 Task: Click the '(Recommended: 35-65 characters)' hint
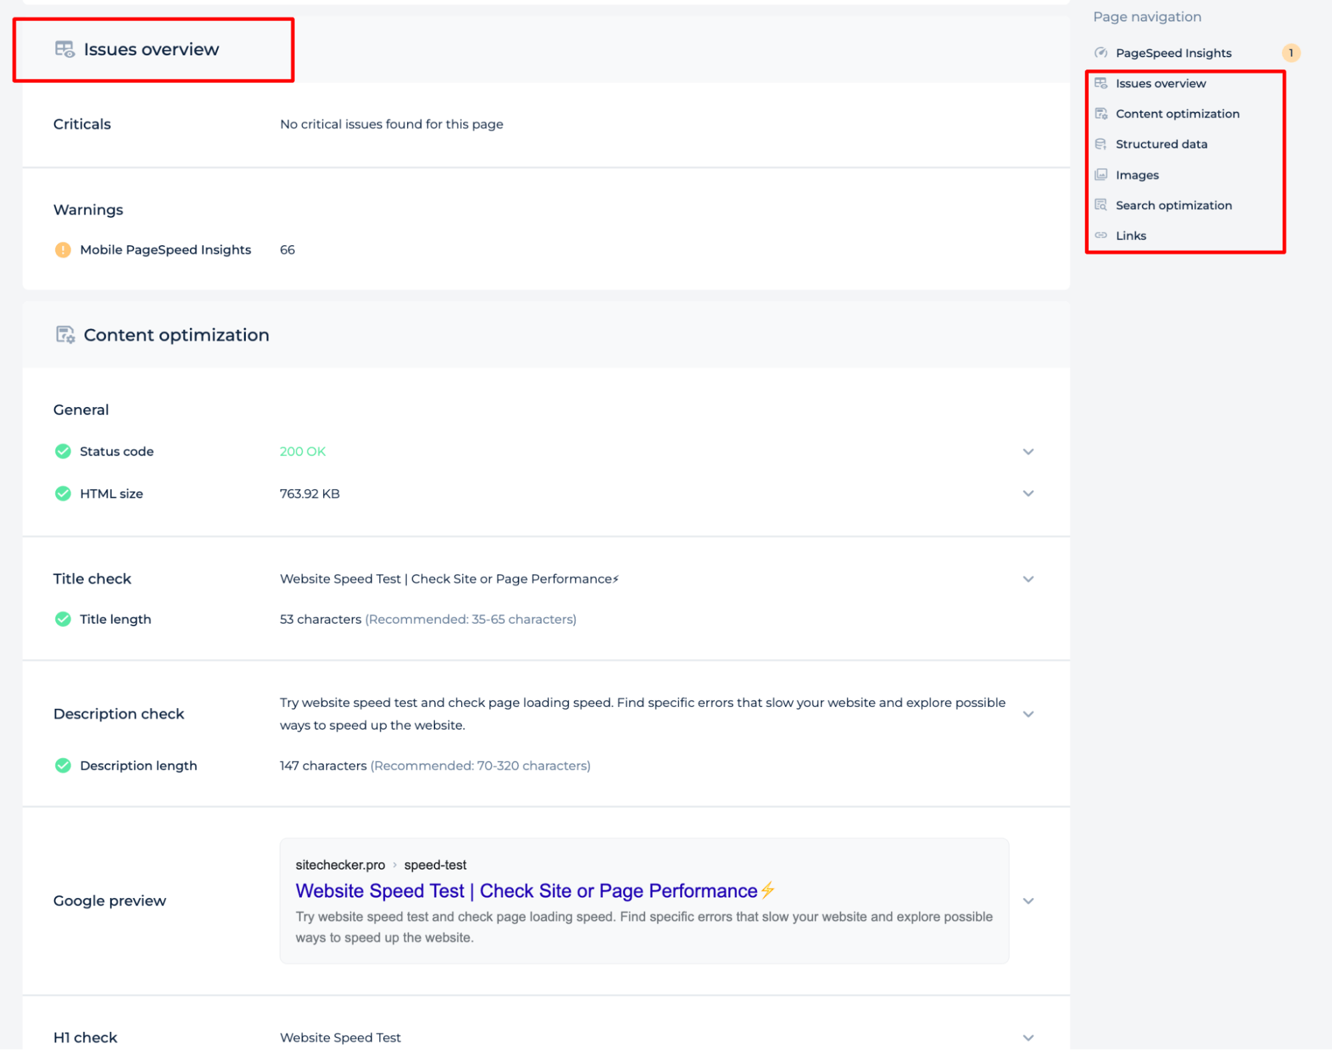470,620
